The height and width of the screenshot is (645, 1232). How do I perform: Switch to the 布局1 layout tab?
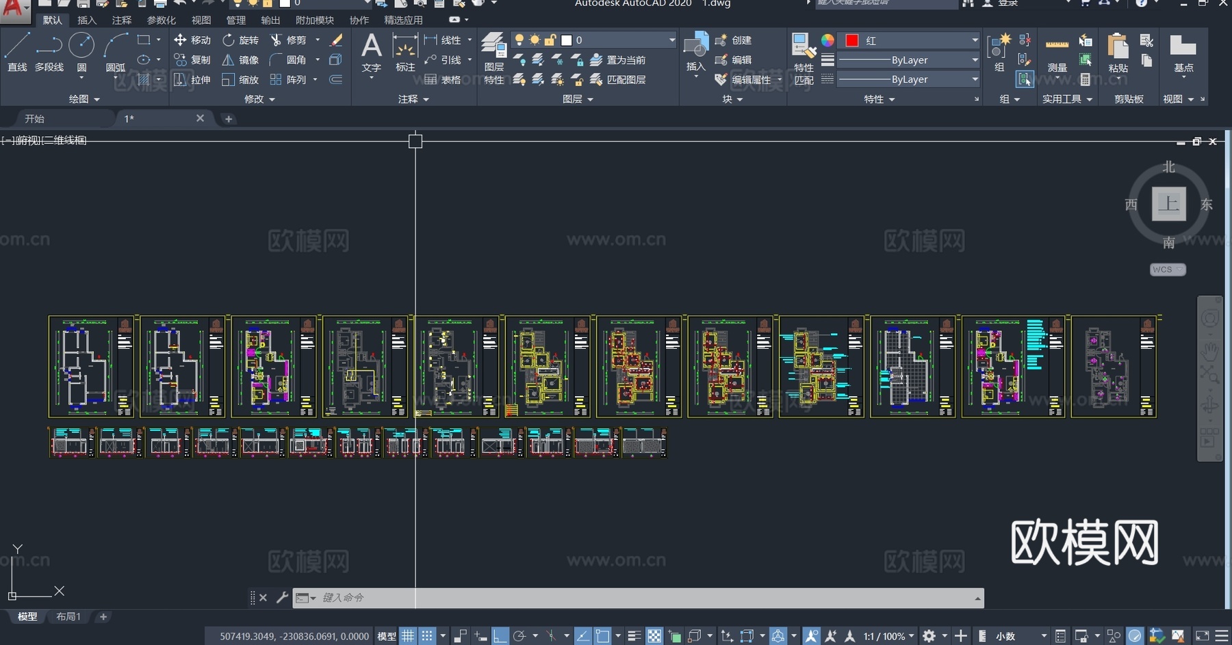(x=68, y=616)
